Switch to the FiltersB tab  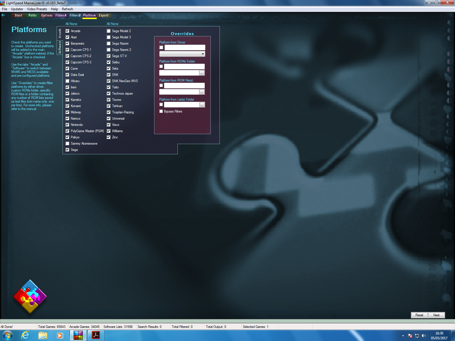[x=75, y=15]
